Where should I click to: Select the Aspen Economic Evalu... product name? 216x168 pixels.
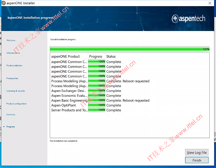coord(69,96)
